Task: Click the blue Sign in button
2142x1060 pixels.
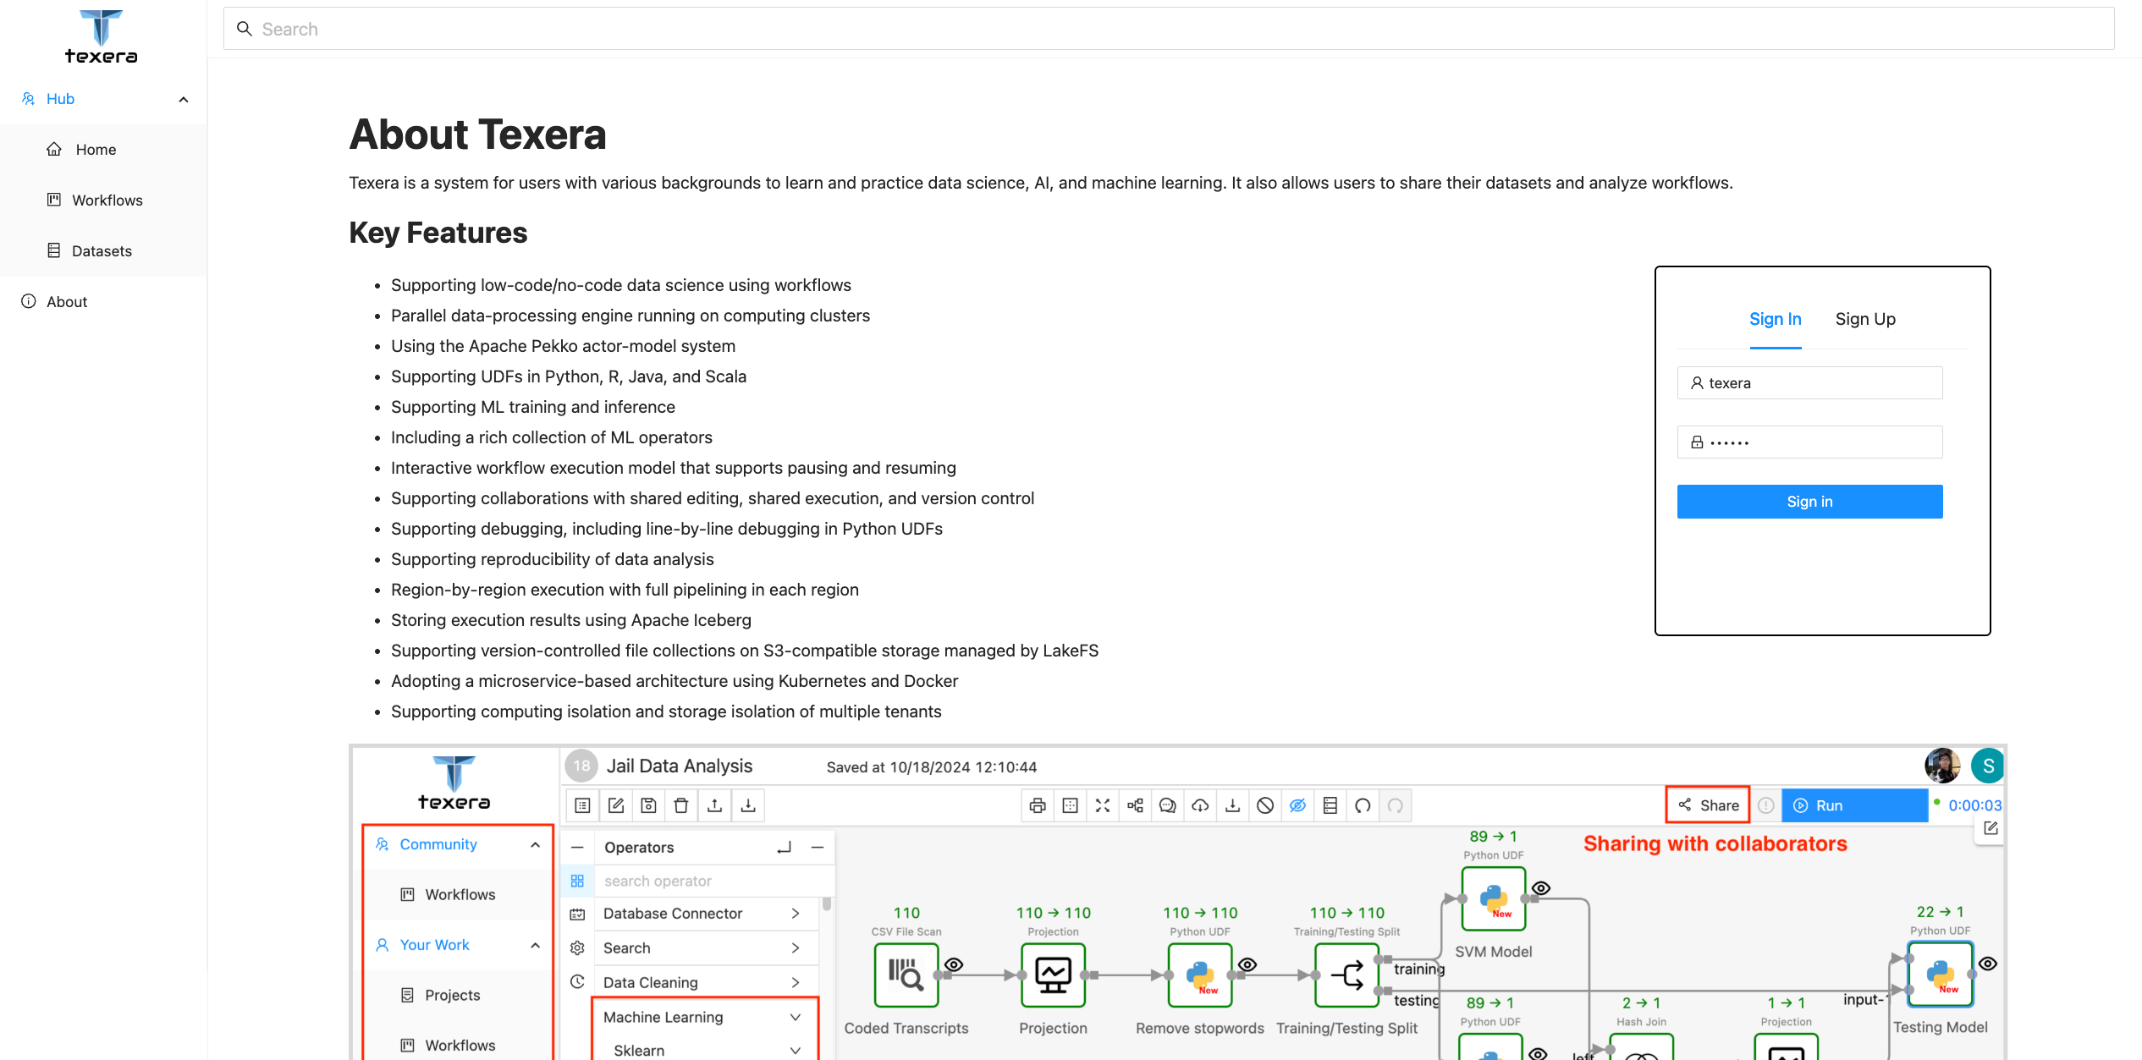Action: point(1809,502)
